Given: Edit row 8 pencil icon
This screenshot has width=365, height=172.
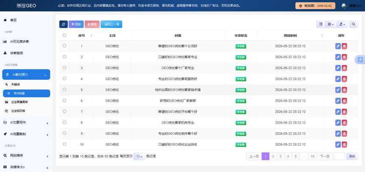Looking at the screenshot, I should (x=338, y=122).
